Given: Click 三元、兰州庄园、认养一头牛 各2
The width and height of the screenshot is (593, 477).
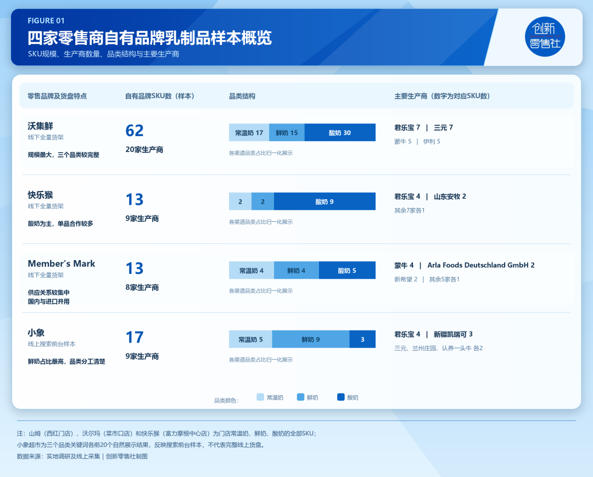Looking at the screenshot, I should click(x=439, y=348).
